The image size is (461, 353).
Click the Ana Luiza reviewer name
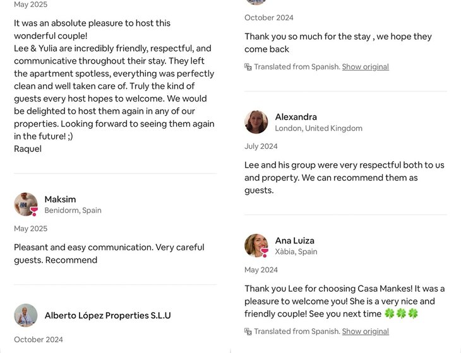click(294, 240)
